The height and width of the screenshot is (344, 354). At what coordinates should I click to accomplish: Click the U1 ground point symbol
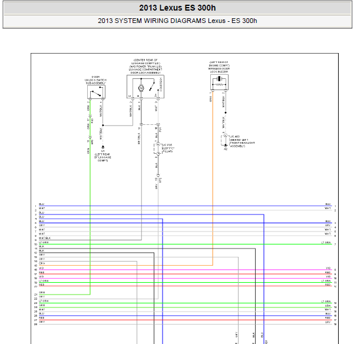click(x=103, y=147)
